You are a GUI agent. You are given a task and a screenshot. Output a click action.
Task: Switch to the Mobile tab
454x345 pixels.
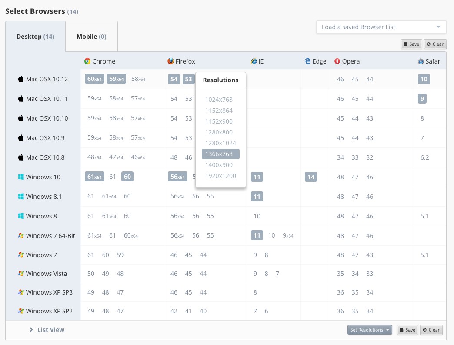91,37
